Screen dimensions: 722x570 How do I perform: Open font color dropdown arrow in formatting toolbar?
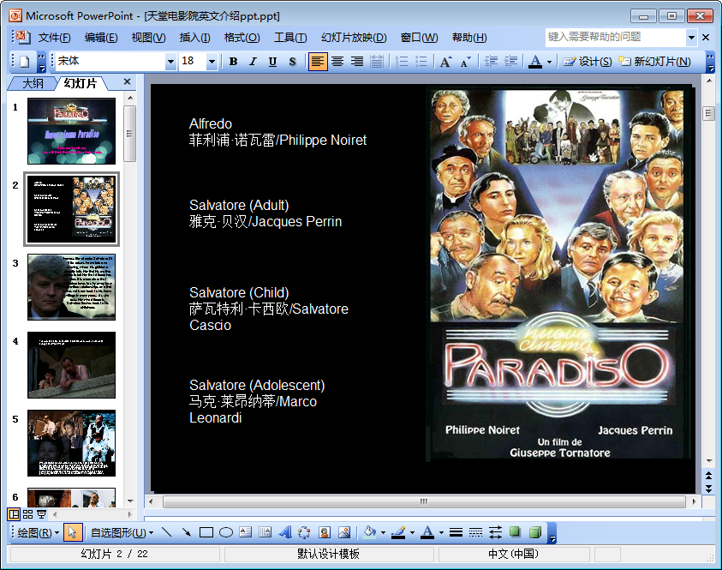(x=549, y=61)
